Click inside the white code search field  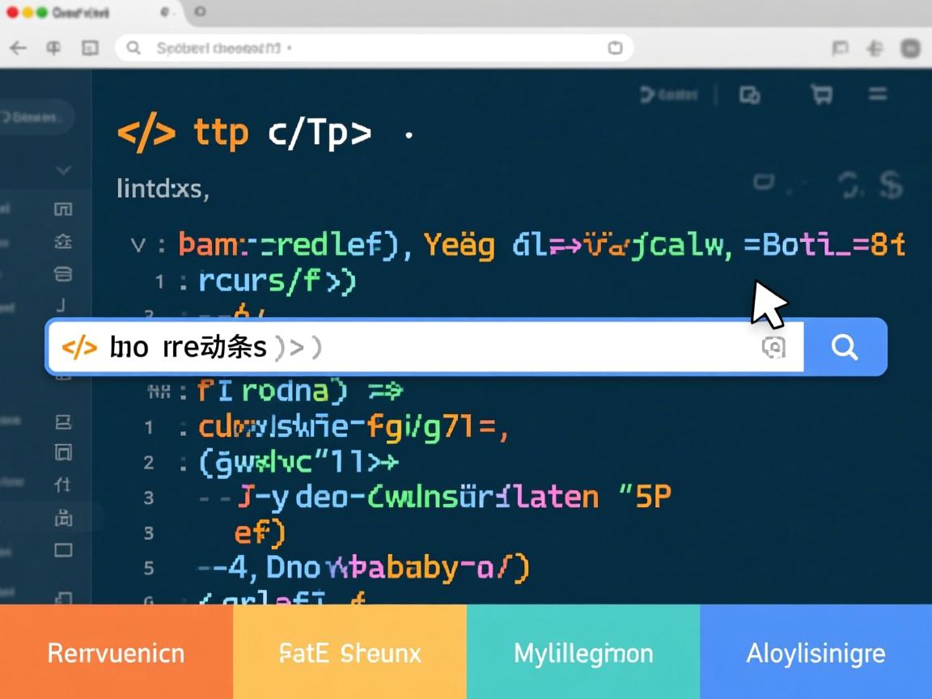coord(421,347)
